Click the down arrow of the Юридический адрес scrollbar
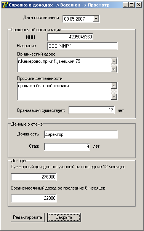The width and height of the screenshot is (144, 231). tap(114, 69)
